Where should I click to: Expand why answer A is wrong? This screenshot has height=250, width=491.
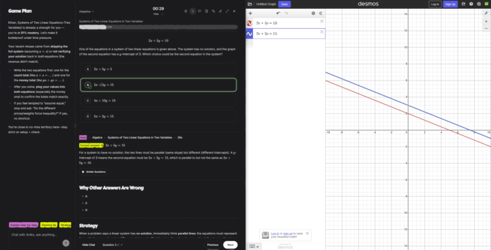click(85, 196)
